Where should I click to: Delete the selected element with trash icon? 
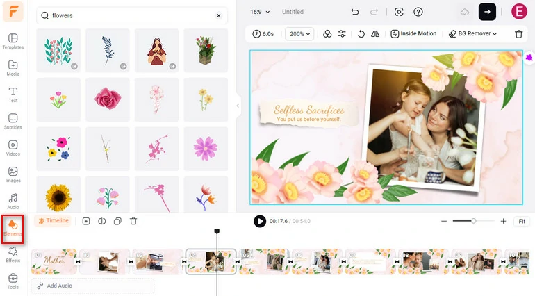(518, 34)
